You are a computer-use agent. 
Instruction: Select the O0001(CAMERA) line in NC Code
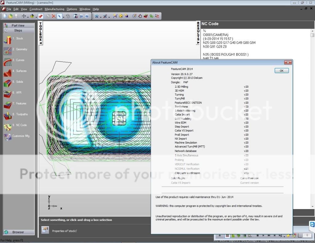point(216,35)
